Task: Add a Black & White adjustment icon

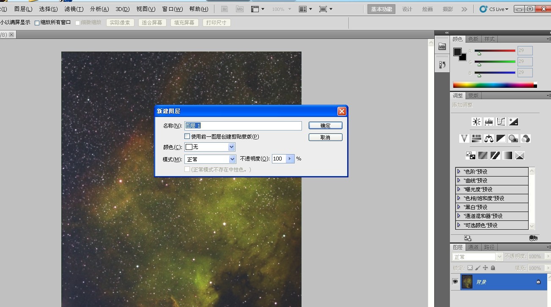Action: point(501,138)
